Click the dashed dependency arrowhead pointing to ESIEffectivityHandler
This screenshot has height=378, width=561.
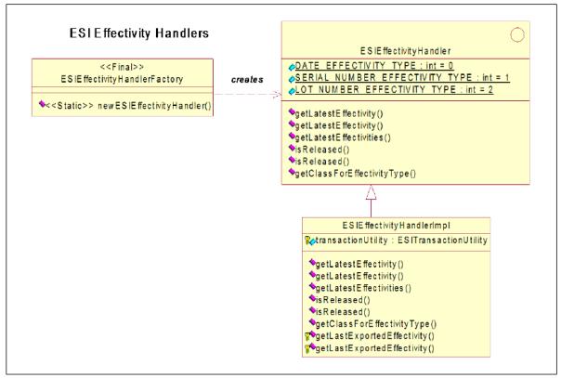point(278,95)
